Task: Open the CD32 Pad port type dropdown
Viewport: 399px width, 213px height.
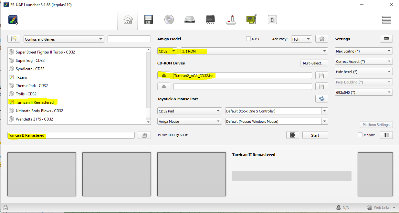Action: [x=190, y=111]
